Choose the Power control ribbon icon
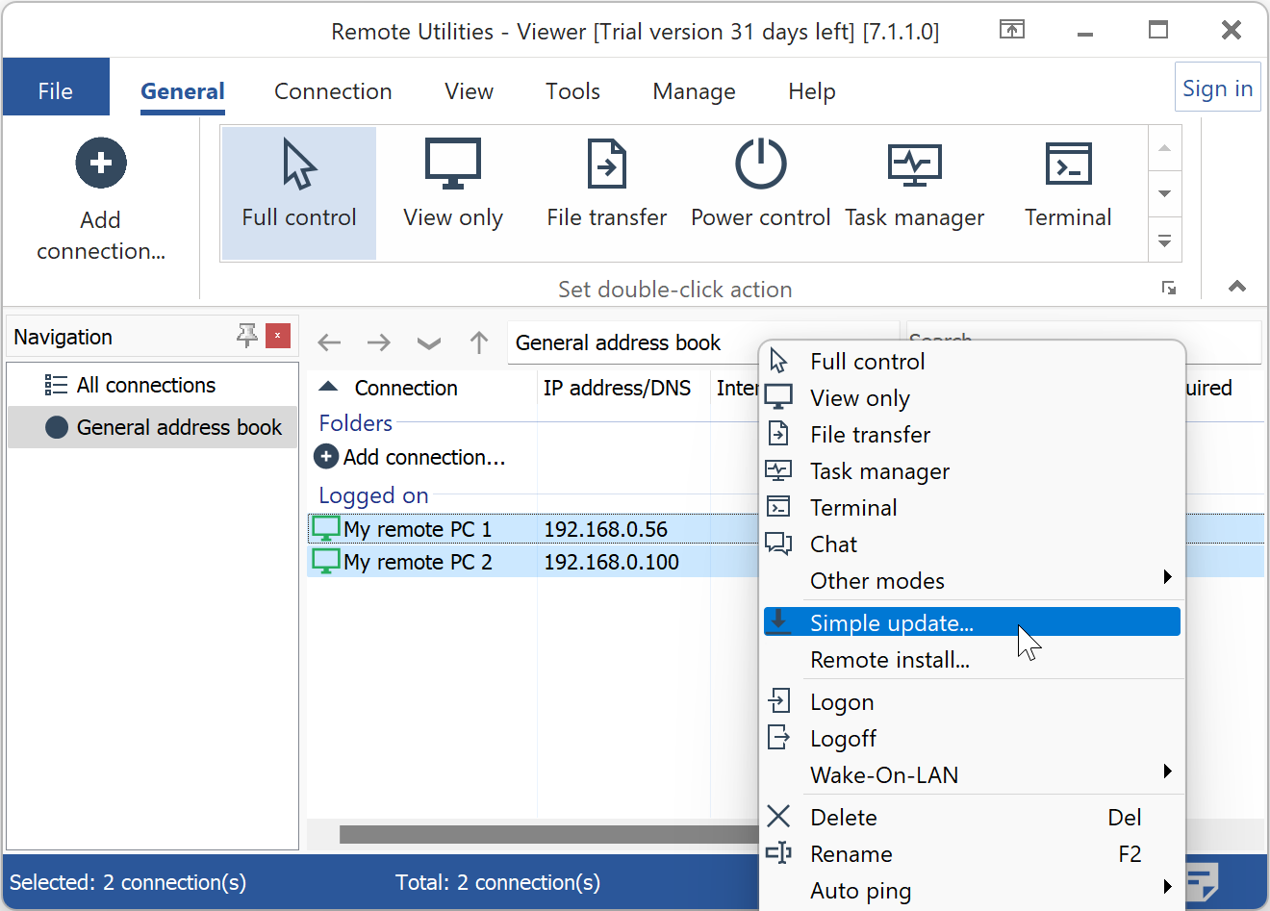 [760, 164]
